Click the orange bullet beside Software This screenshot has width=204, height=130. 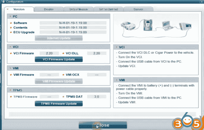(x=11, y=23)
